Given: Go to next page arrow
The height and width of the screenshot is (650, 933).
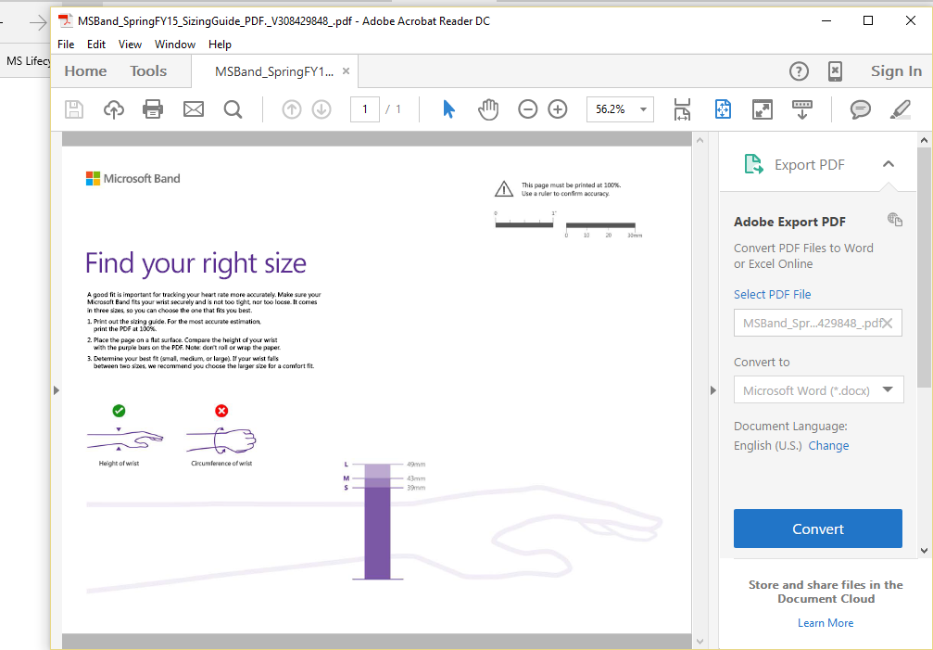Looking at the screenshot, I should click(322, 109).
